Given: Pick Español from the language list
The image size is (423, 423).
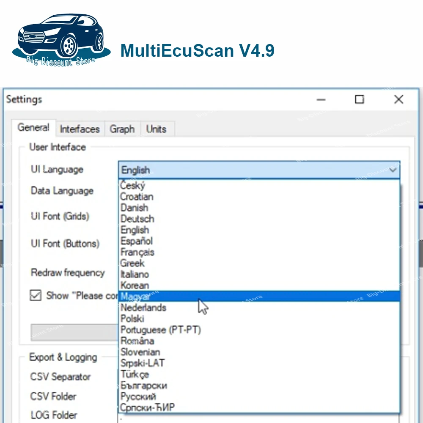Looking at the screenshot, I should 259,241.
